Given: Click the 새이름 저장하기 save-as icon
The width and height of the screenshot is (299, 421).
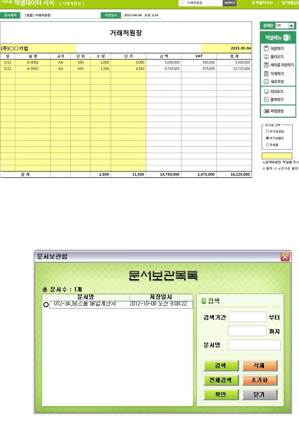Looking at the screenshot, I should pos(266,65).
